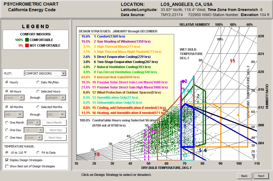
Task: Enable Fit to Data temperature range
Action: pyautogui.click(x=38, y=153)
